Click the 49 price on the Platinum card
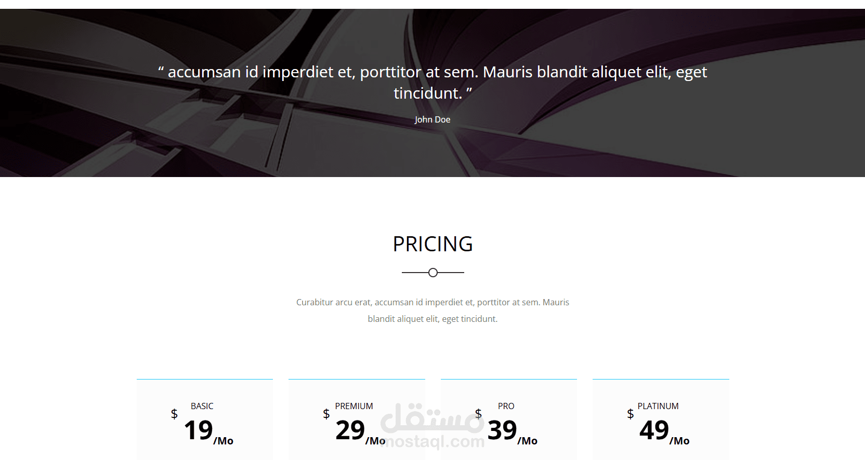This screenshot has height=460, width=865. [654, 430]
